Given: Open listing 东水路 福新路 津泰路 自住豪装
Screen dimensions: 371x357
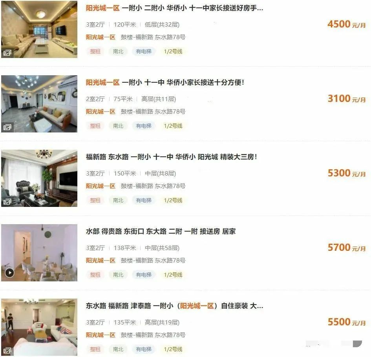Looking at the screenshot, I should point(174,306).
